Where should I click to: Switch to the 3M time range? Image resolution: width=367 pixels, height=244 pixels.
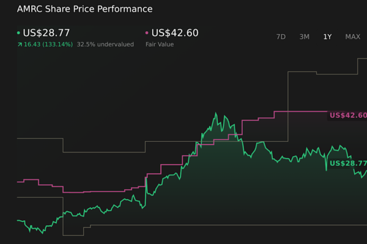click(304, 37)
